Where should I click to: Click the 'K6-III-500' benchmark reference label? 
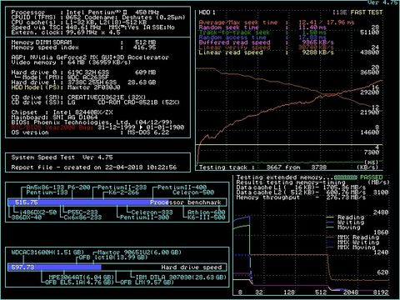(206, 217)
